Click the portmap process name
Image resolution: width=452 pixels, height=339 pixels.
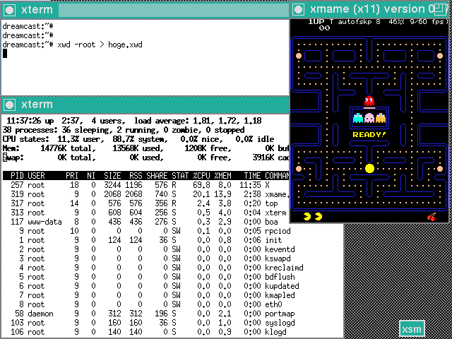click(280, 314)
